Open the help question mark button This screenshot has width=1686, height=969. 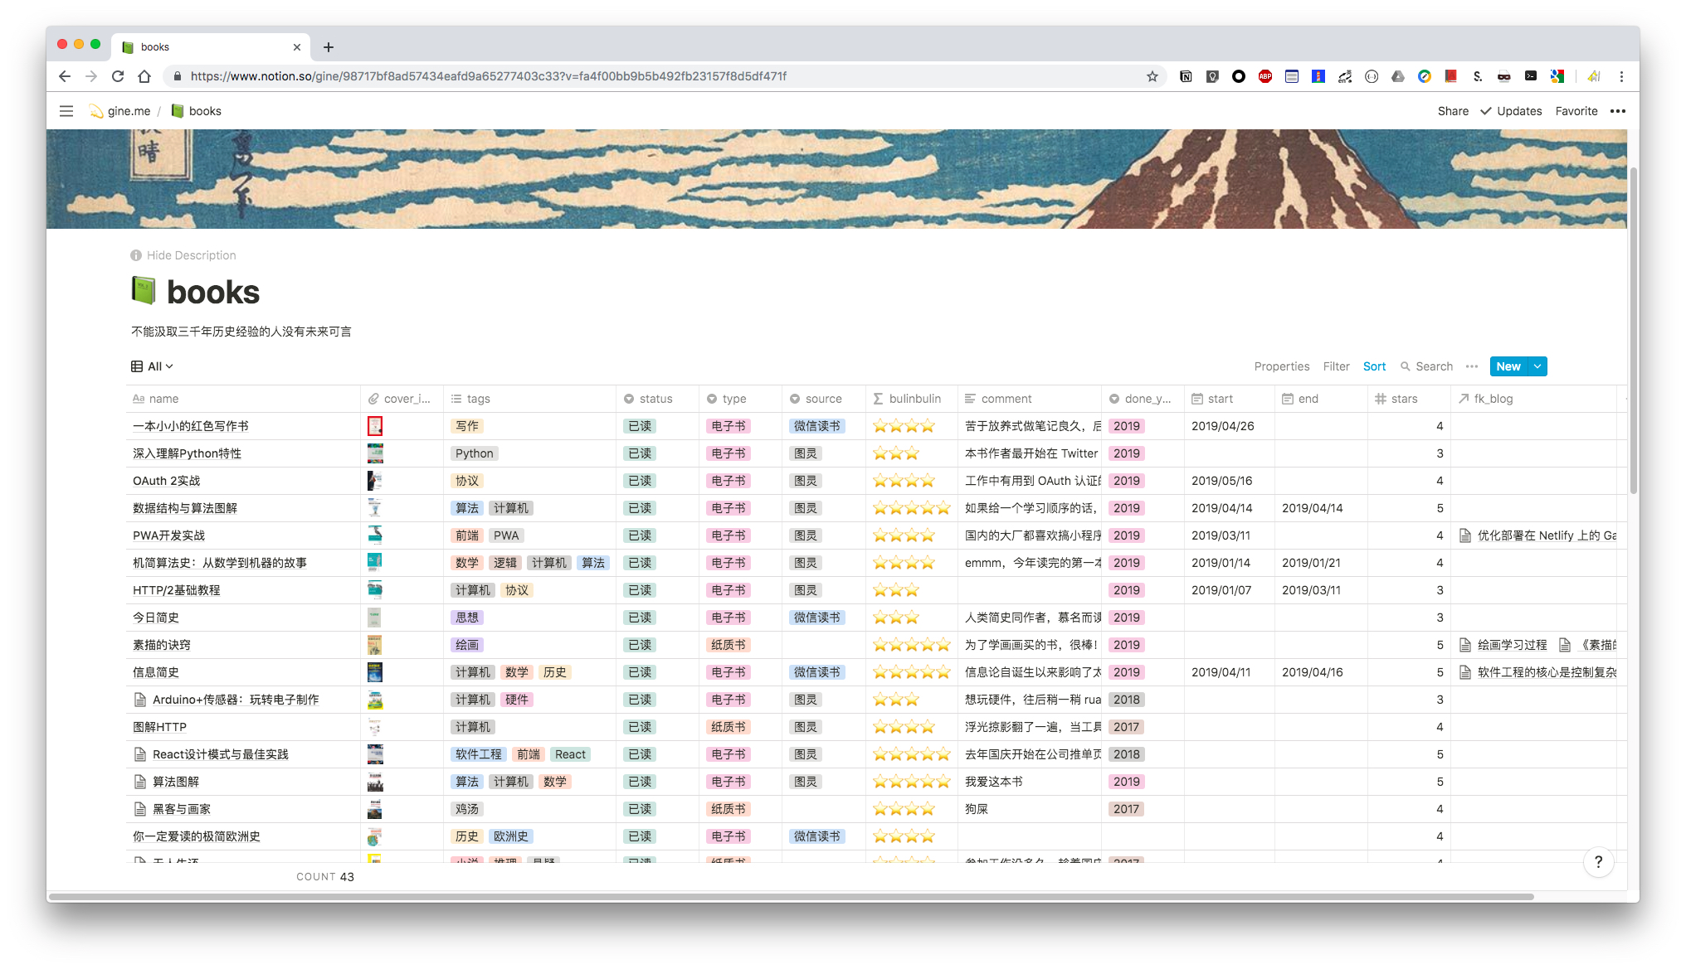tap(1598, 862)
